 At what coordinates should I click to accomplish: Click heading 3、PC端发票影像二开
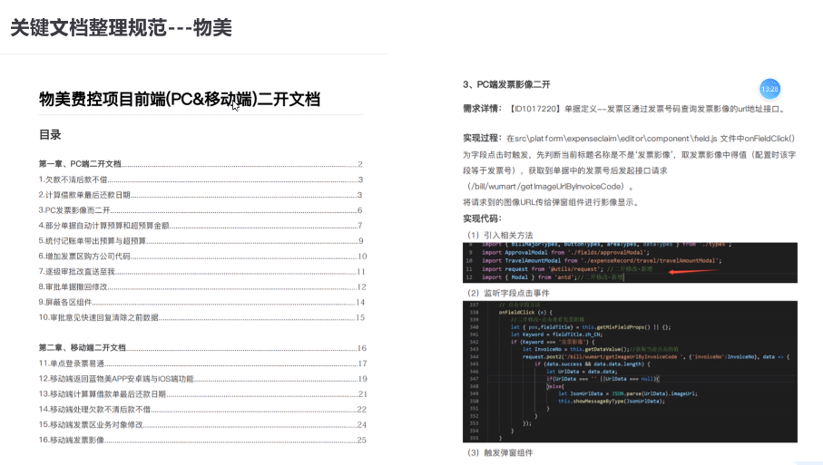click(x=506, y=84)
